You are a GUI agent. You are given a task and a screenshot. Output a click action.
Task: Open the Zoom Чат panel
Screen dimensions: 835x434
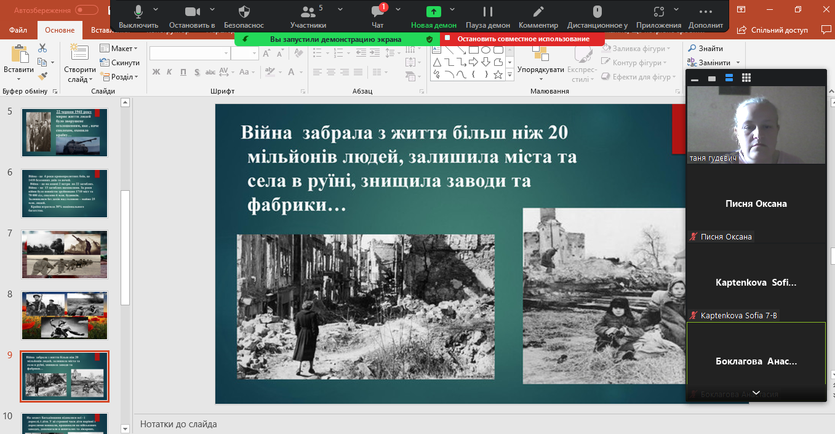click(378, 17)
